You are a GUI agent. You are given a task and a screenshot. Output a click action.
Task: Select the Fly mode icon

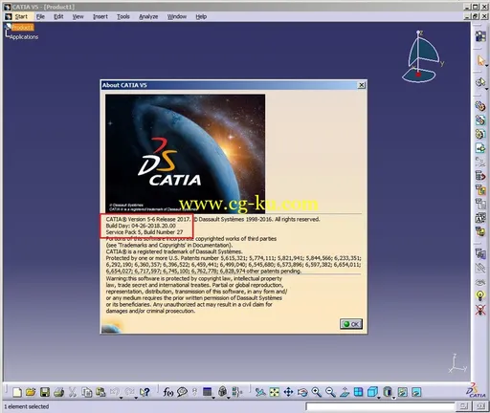tap(260, 392)
